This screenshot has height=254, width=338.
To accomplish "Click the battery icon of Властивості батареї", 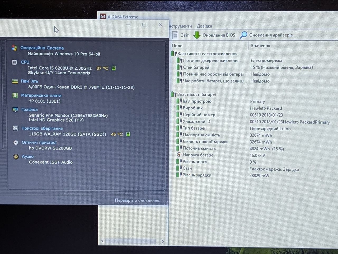I will pyautogui.click(x=173, y=94).
